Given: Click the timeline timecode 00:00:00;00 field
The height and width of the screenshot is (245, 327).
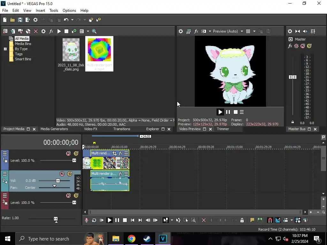Looking at the screenshot, I should click(61, 142).
